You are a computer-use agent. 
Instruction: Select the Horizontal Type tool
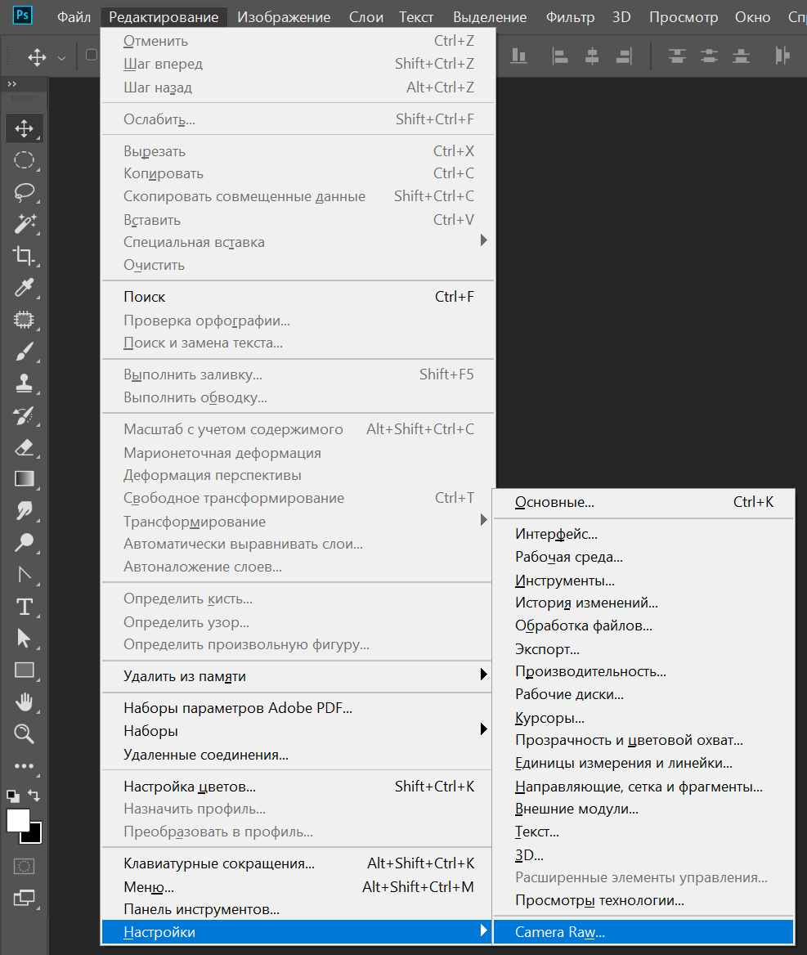point(25,607)
